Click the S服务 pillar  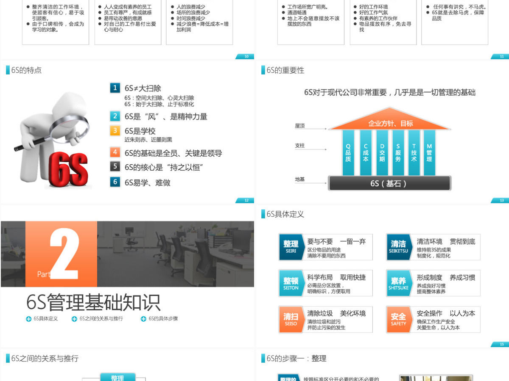(398, 153)
